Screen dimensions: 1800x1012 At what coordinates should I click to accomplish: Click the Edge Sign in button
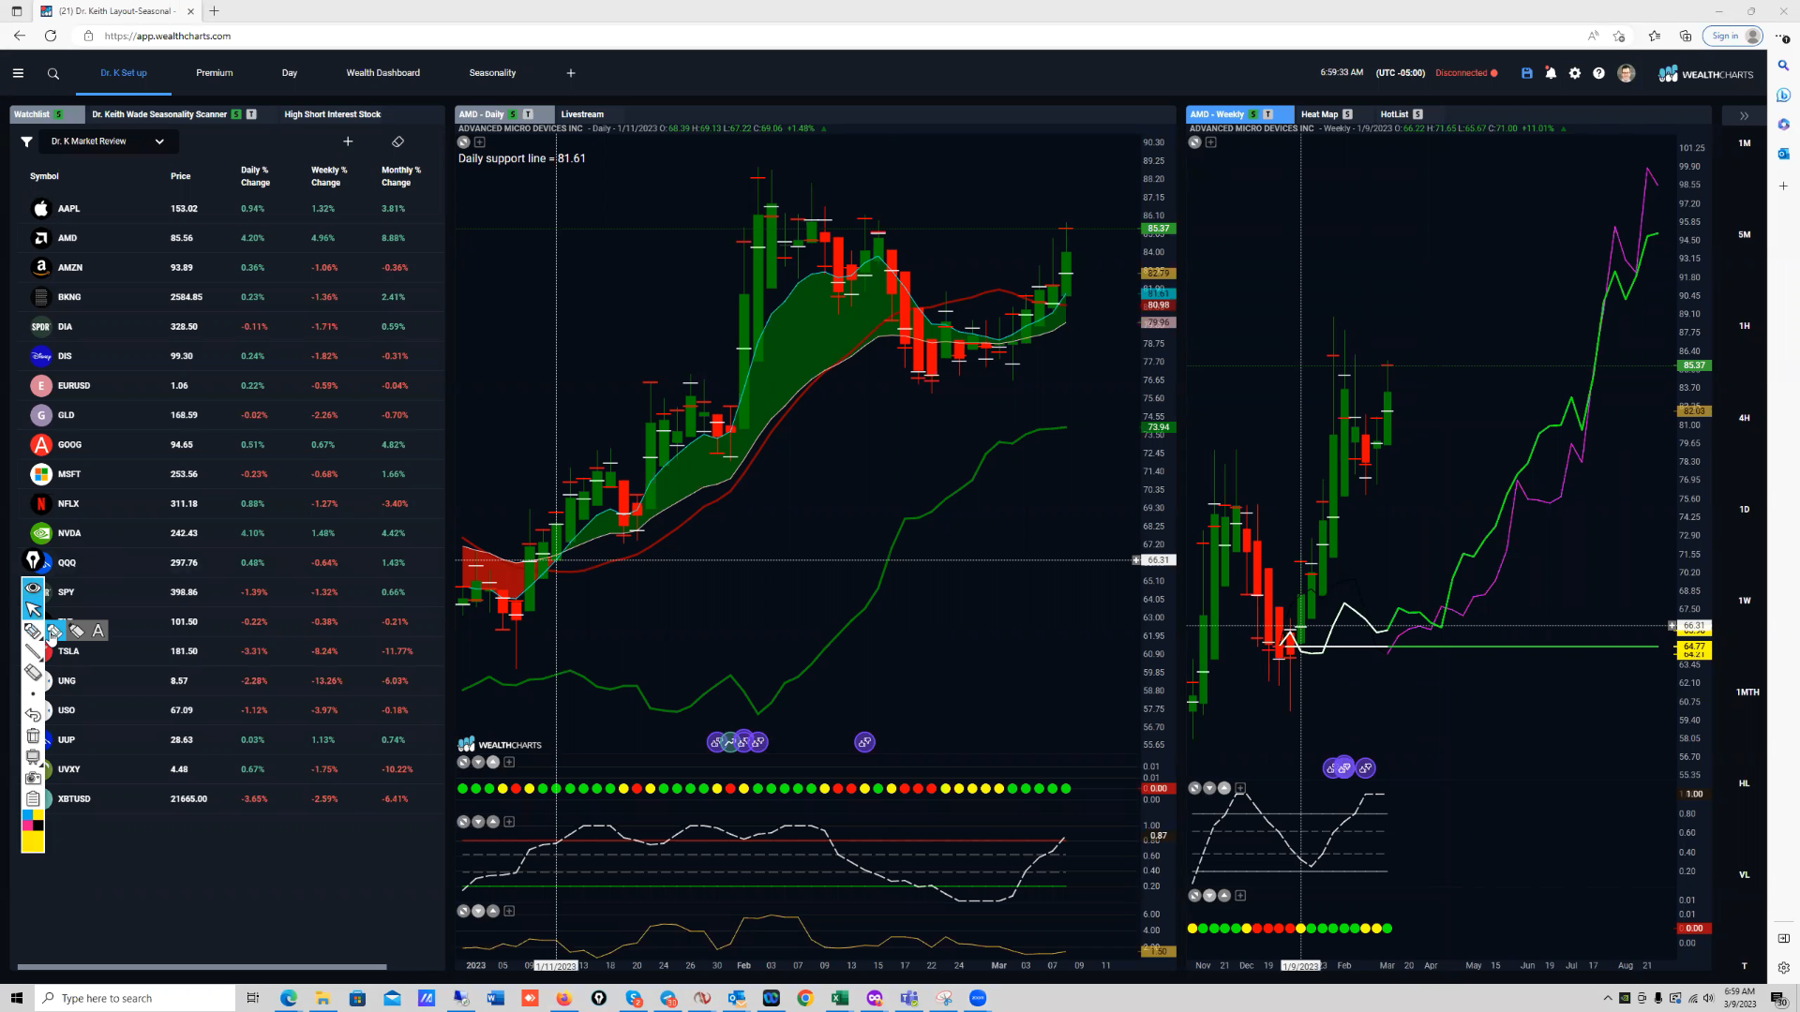tap(1734, 36)
